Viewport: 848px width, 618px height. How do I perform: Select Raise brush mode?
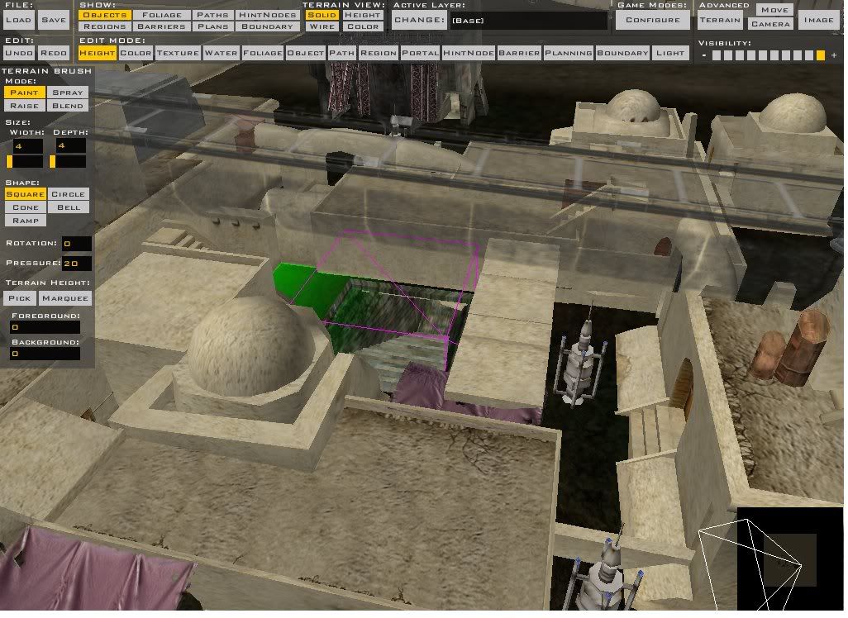tap(24, 106)
